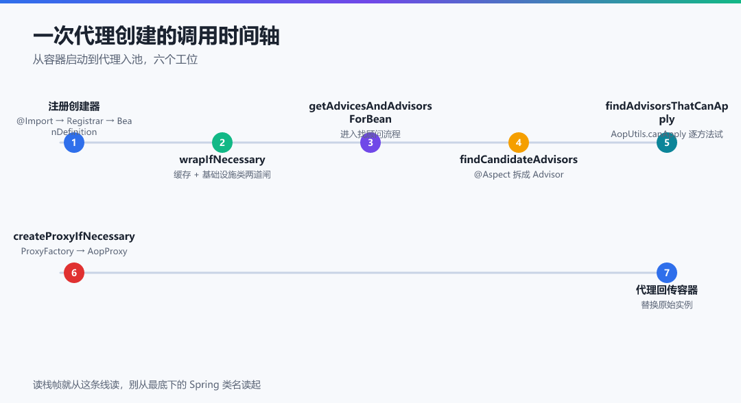Image resolution: width=741 pixels, height=403 pixels.
Task: Click the findAdvisorsThatCanApply heading
Action: coord(667,113)
